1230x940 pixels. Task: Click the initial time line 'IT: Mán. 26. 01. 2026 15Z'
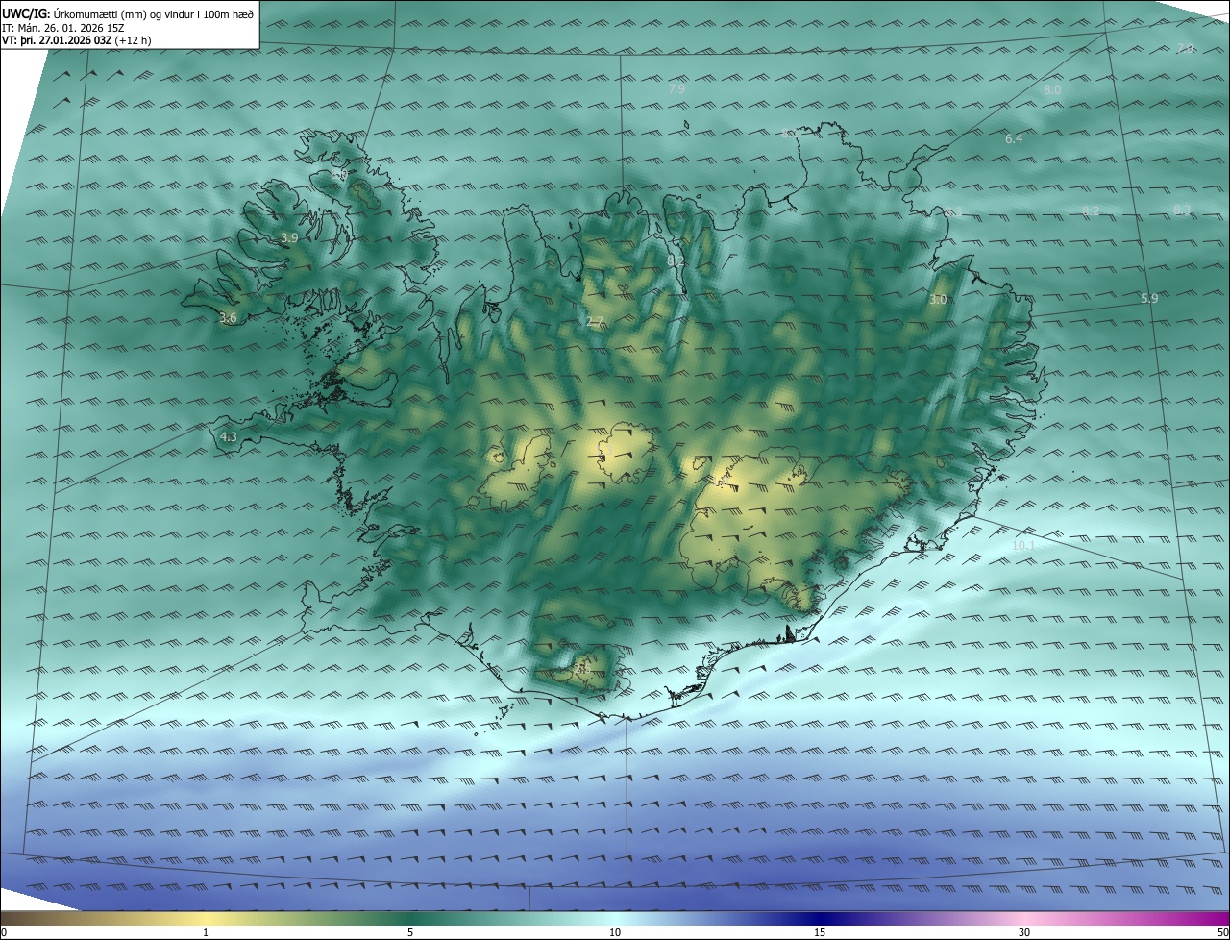(x=64, y=28)
